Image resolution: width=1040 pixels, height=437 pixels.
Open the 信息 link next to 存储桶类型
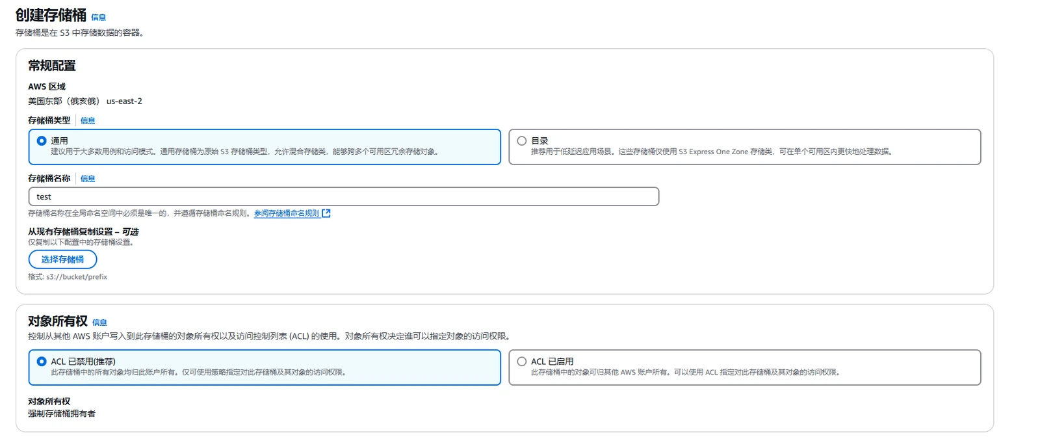coord(88,121)
